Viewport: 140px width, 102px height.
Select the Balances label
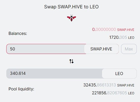pos(18,33)
